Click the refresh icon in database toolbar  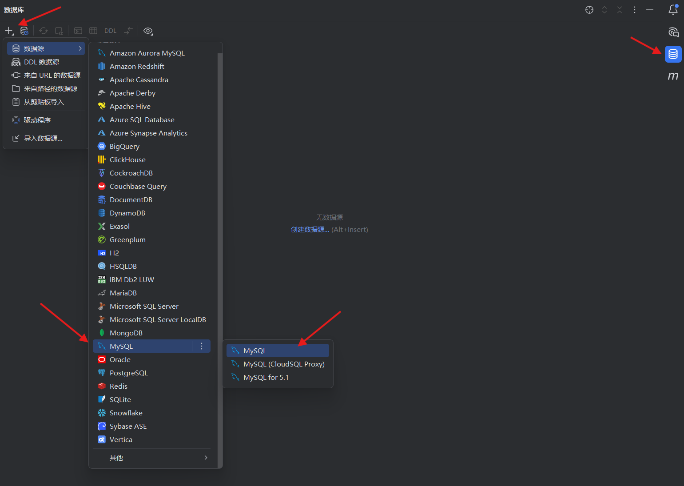44,31
